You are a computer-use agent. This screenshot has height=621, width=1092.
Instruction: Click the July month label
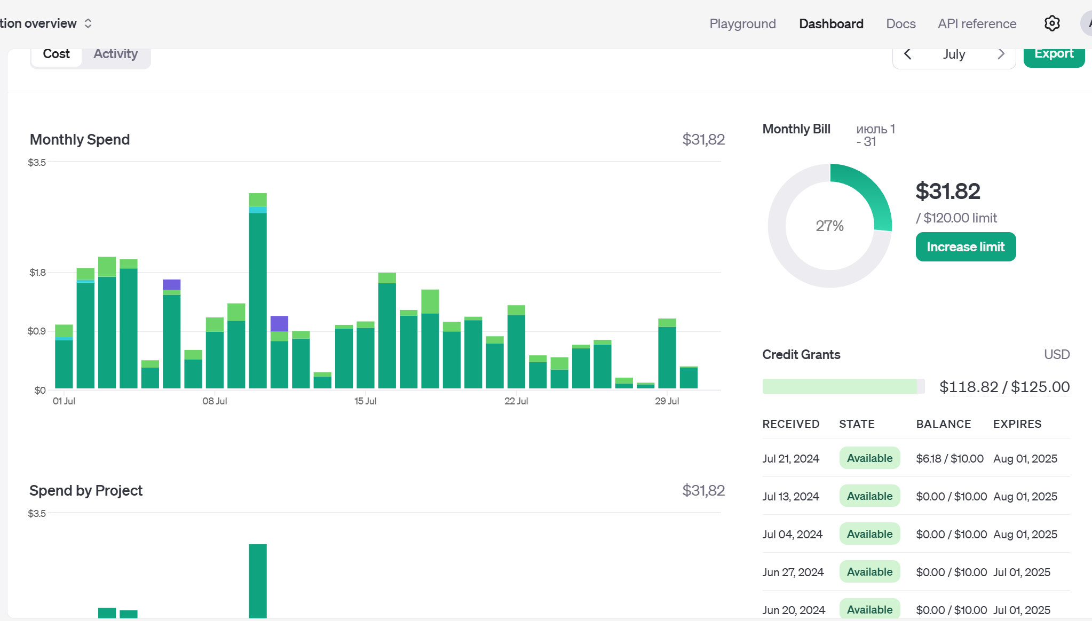pos(954,54)
